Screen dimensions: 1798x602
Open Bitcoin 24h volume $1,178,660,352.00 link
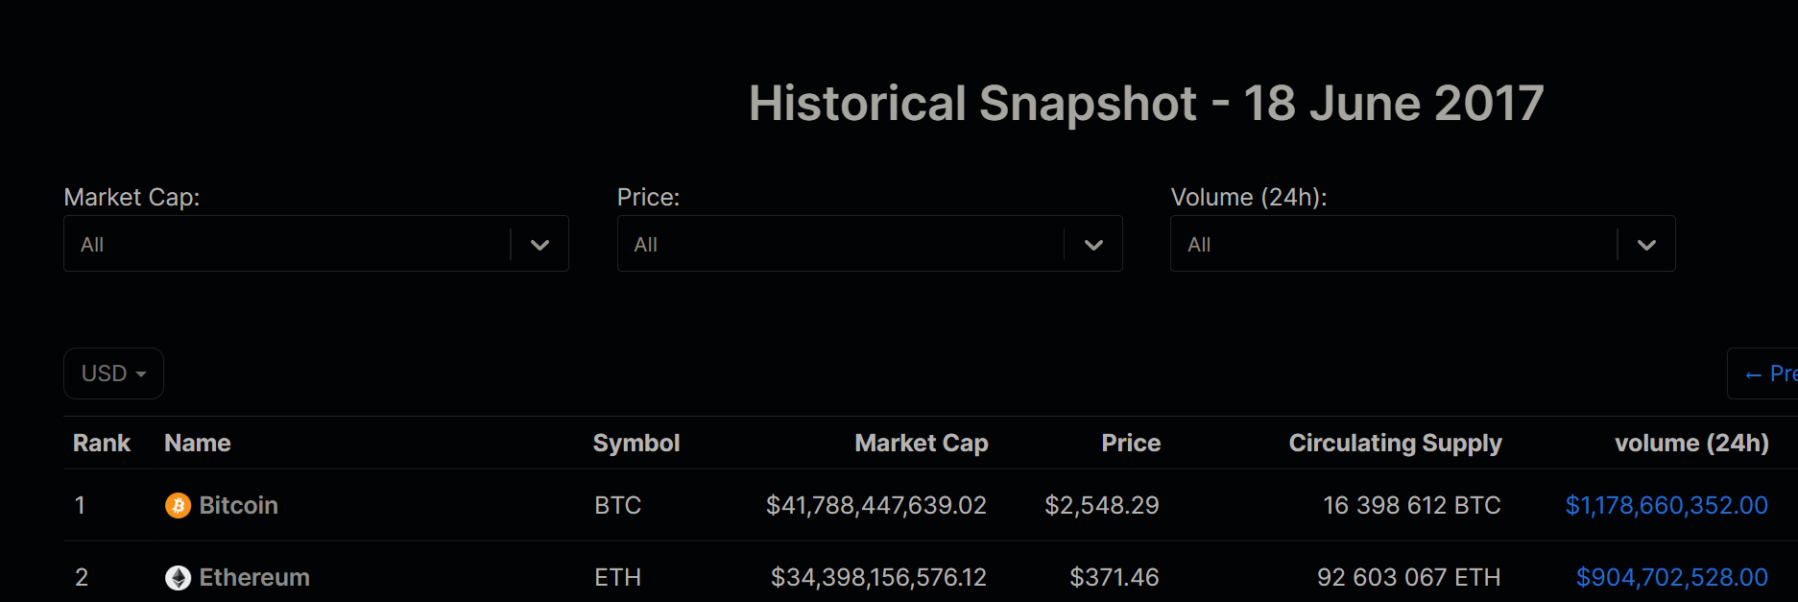[x=1666, y=505]
